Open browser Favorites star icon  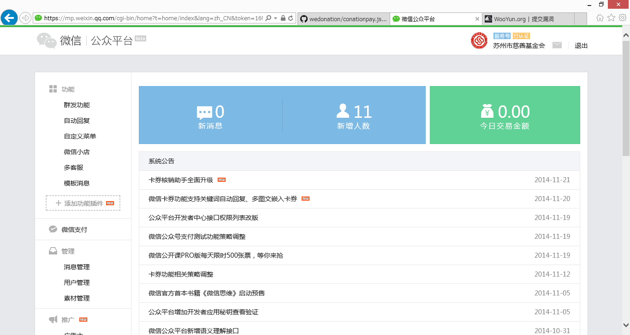612,18
